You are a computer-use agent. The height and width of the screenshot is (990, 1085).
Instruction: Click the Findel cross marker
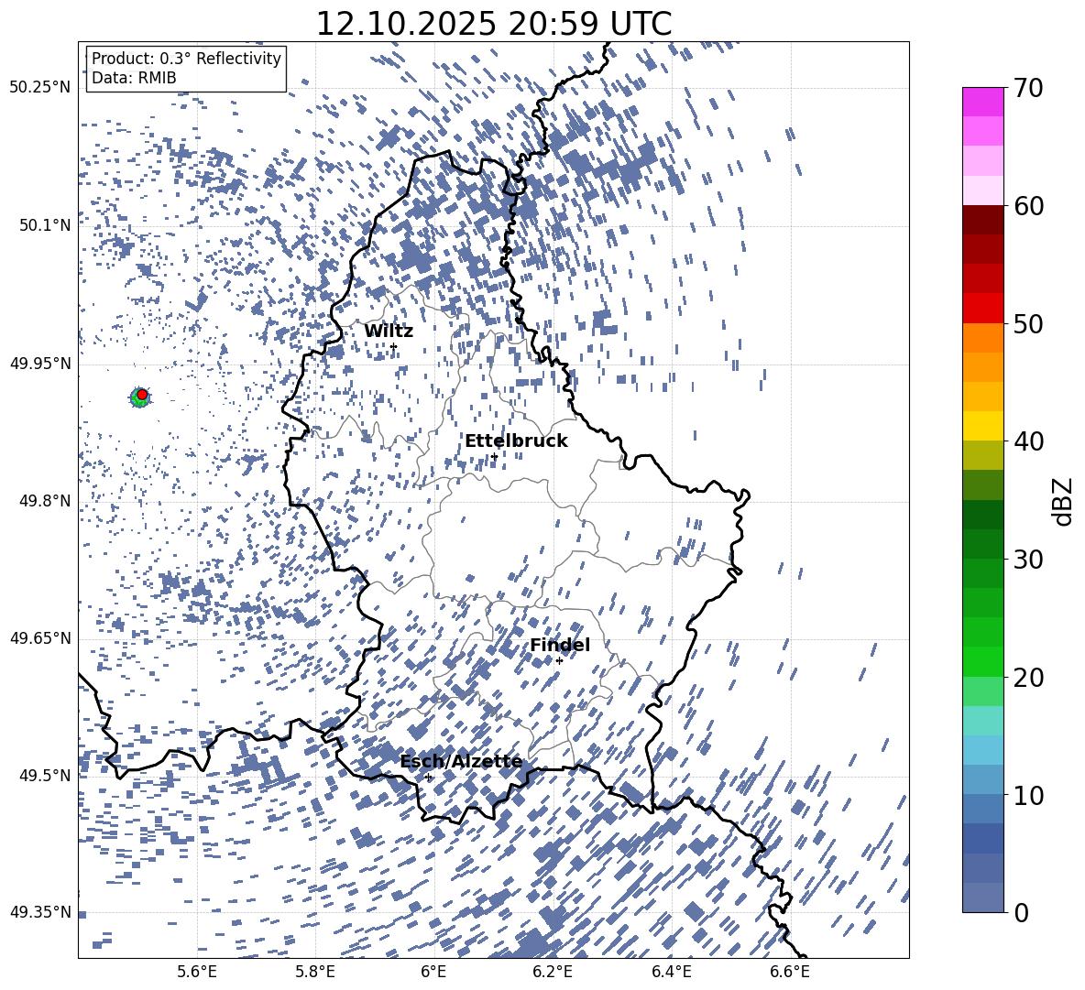coord(559,661)
